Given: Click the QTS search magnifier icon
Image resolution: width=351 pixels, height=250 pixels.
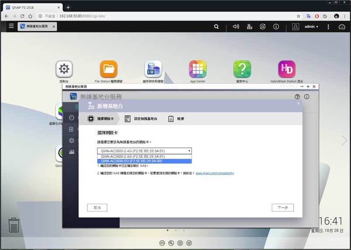Looking at the screenshot, I should (x=216, y=27).
